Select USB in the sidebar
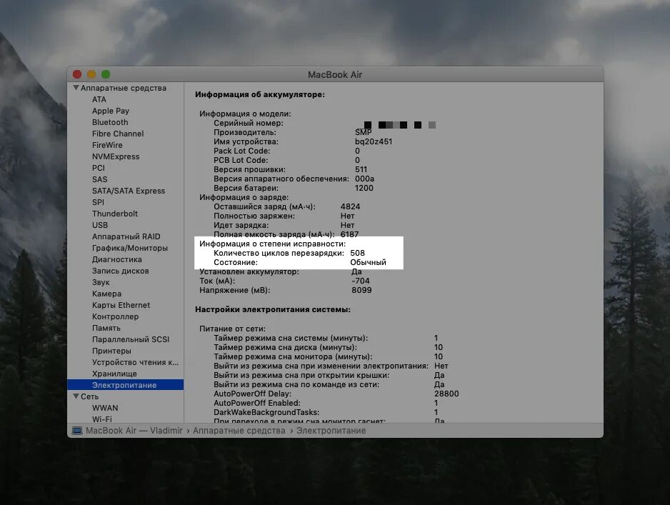The height and width of the screenshot is (505, 670). click(x=100, y=225)
